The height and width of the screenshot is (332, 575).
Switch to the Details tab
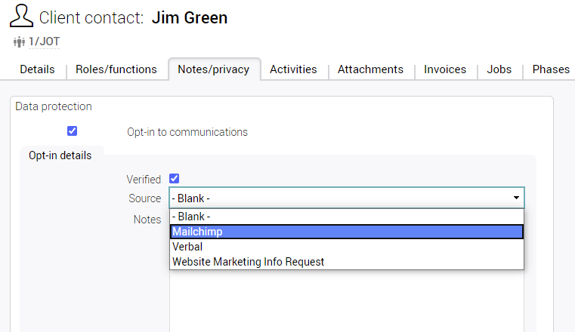37,69
